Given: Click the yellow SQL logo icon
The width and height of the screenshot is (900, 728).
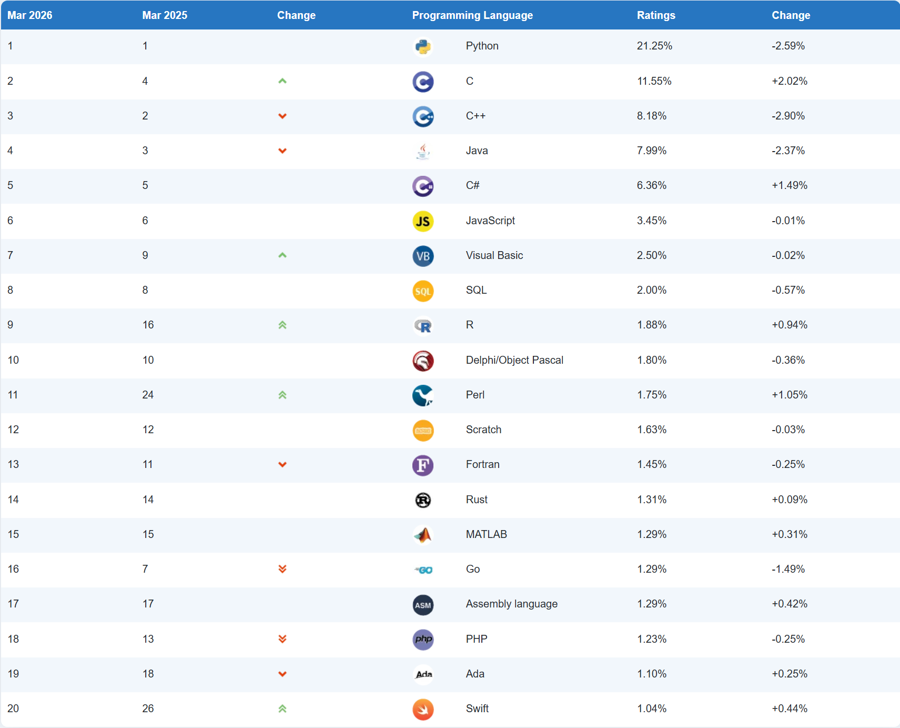Looking at the screenshot, I should tap(423, 291).
